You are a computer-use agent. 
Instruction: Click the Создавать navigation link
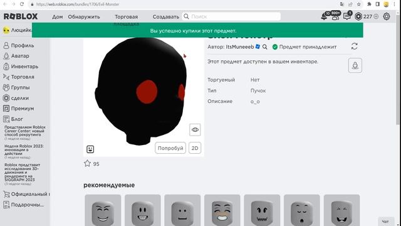click(165, 17)
